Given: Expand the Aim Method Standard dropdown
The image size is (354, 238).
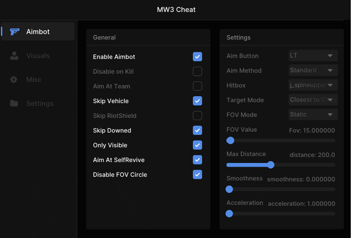Looking at the screenshot, I should coord(313,70).
